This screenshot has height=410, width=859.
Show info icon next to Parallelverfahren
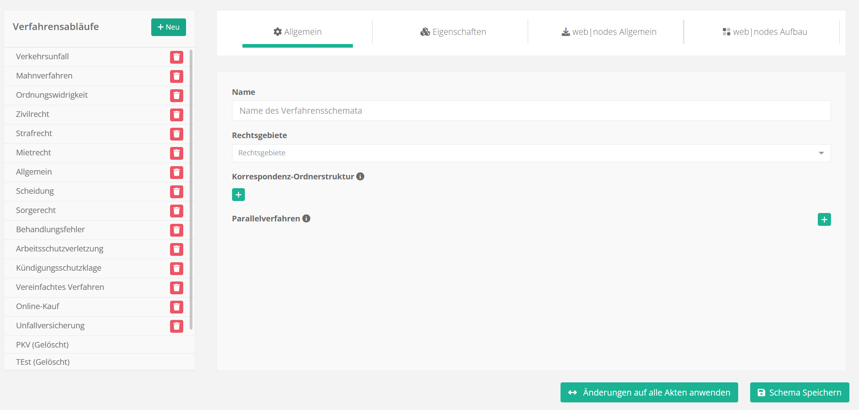point(306,219)
